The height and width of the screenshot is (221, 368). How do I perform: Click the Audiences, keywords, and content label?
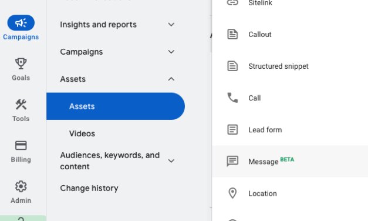110,161
